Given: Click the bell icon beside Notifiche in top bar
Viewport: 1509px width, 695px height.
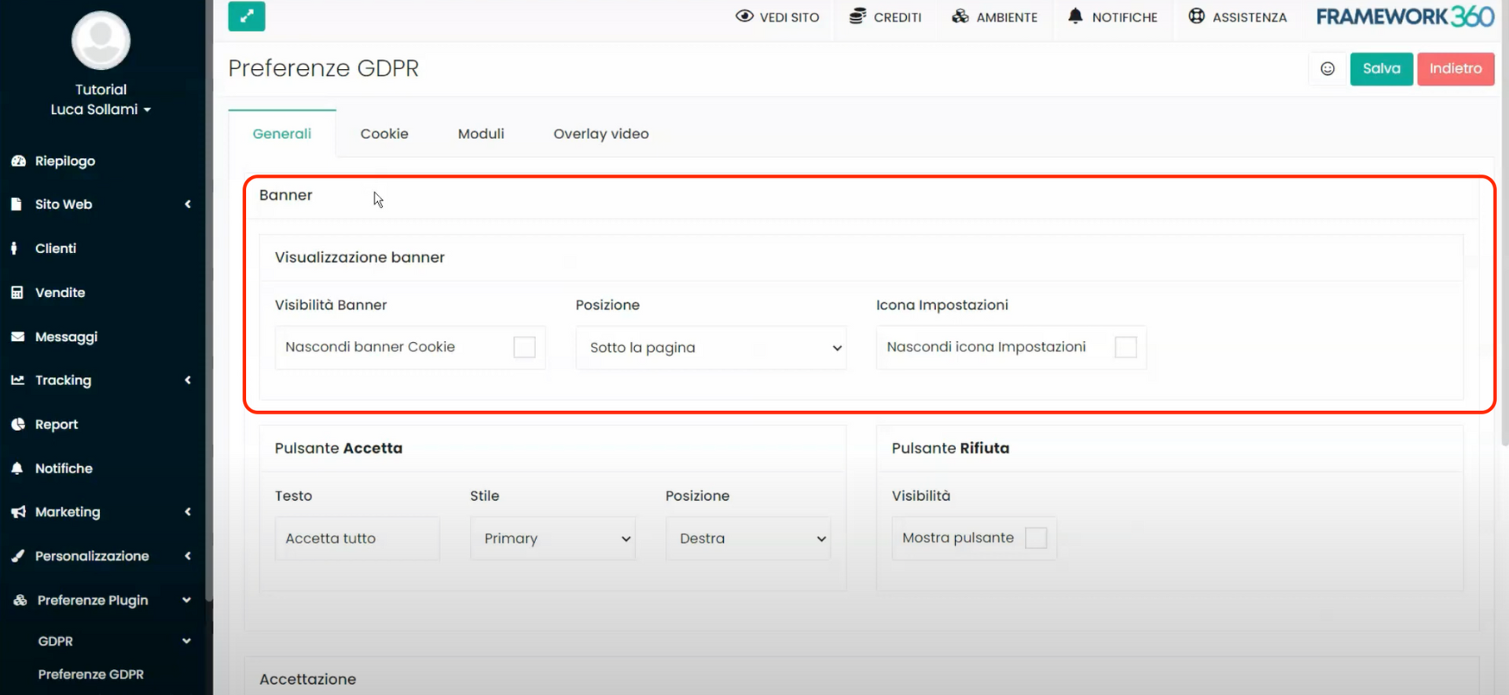Looking at the screenshot, I should coord(1075,16).
